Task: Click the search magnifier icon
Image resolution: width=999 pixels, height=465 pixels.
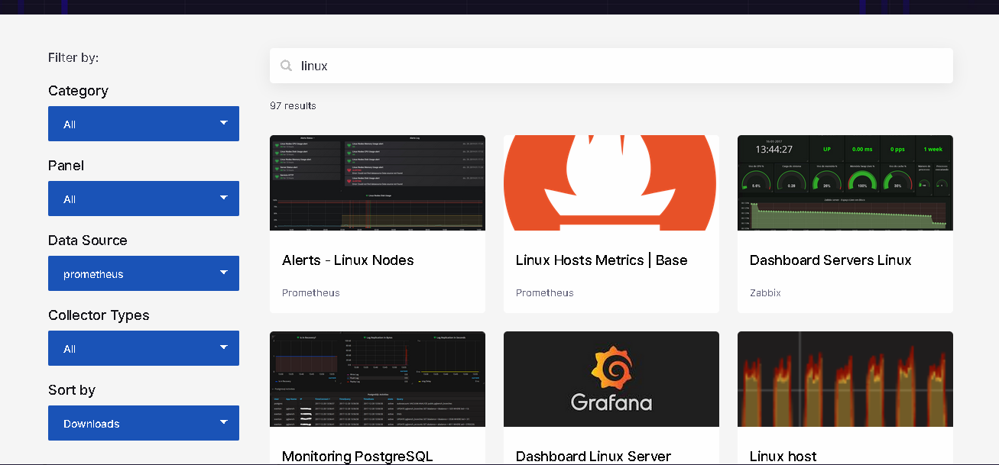Action: 287,66
